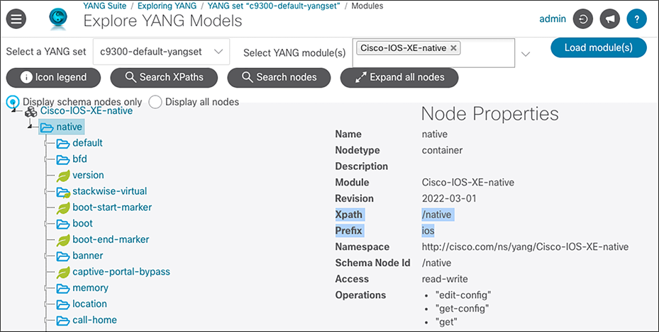Click the highlighted Prefix value ios
Image resolution: width=659 pixels, height=332 pixels.
(428, 231)
